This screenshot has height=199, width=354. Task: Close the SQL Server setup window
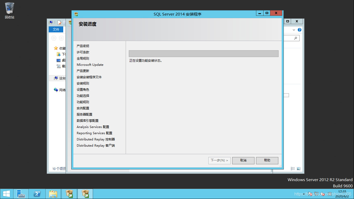pos(276,13)
